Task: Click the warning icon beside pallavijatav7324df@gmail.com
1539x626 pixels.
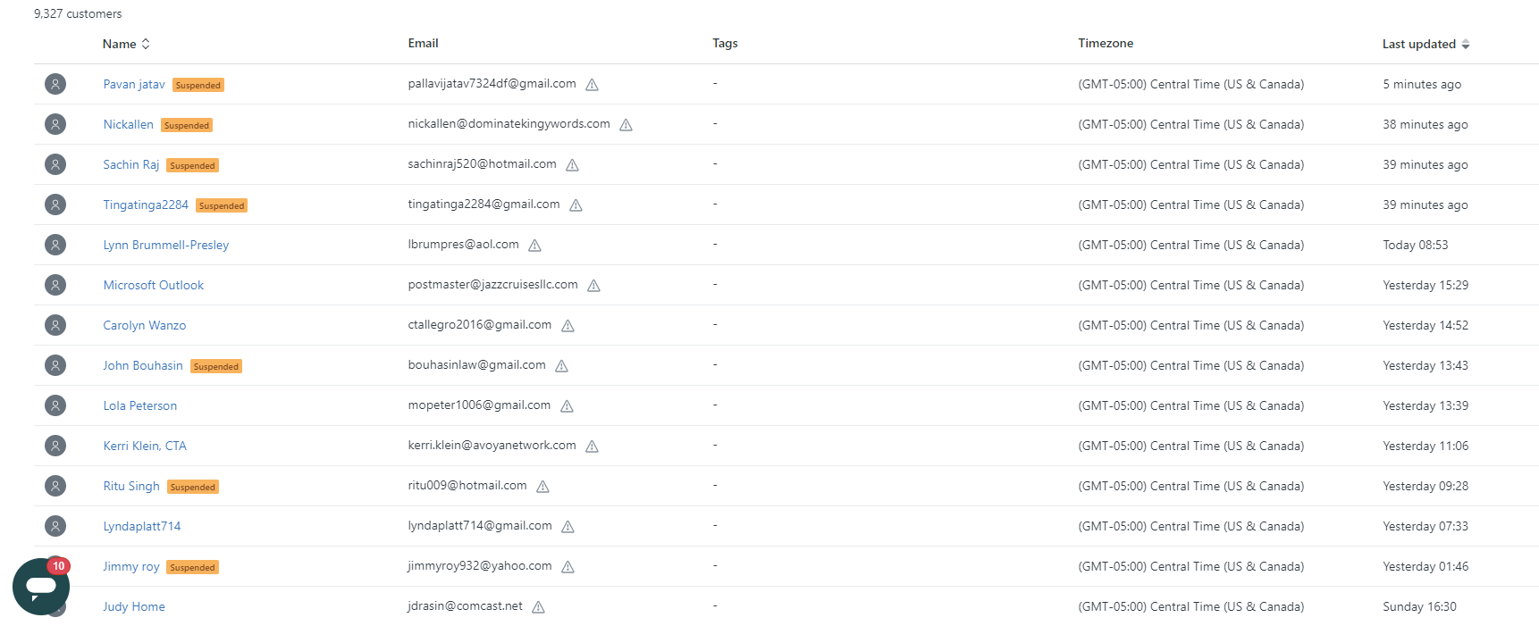Action: coord(592,85)
